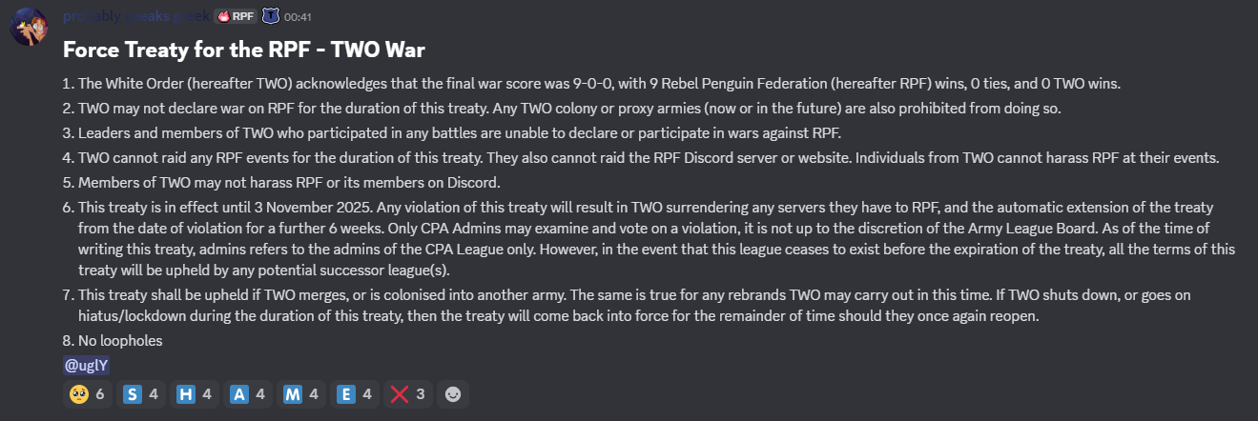Click the "probably speaks greek" username
This screenshot has width=1258, height=421.
[136, 16]
